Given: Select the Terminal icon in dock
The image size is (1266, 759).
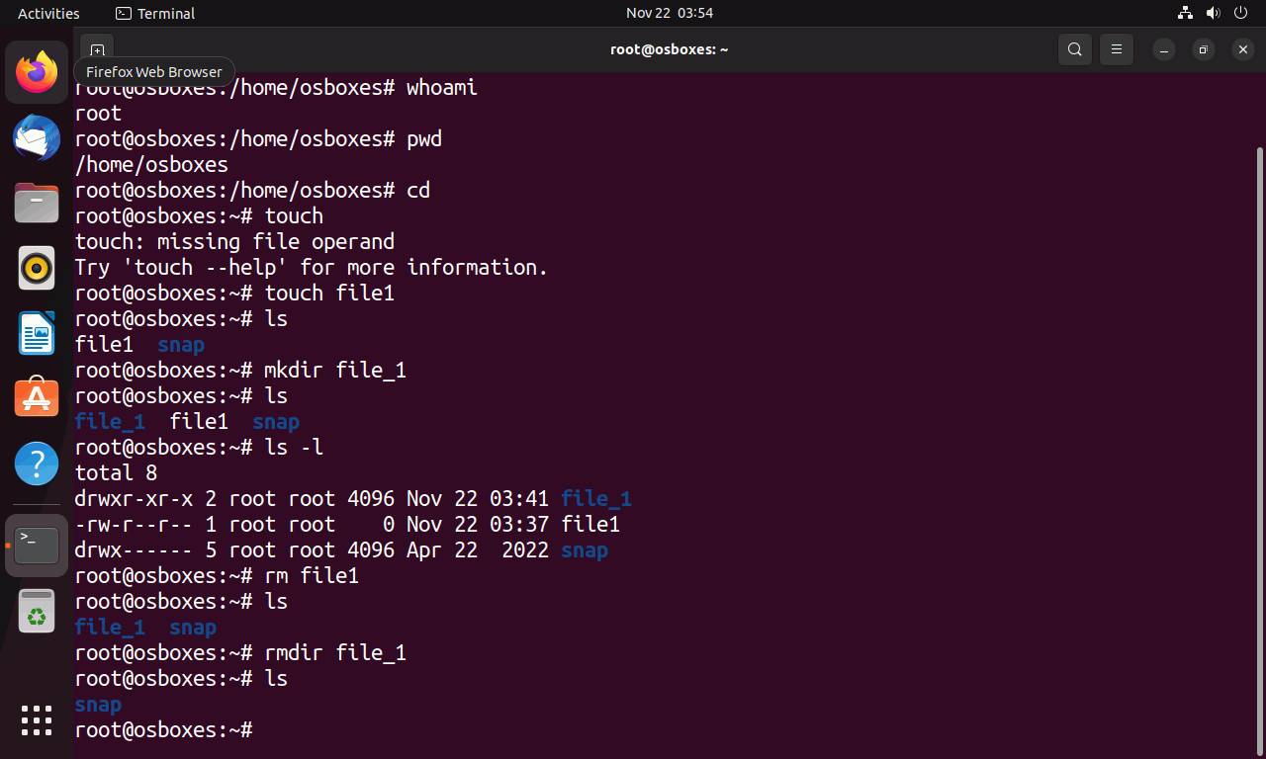Looking at the screenshot, I should coord(37,546).
